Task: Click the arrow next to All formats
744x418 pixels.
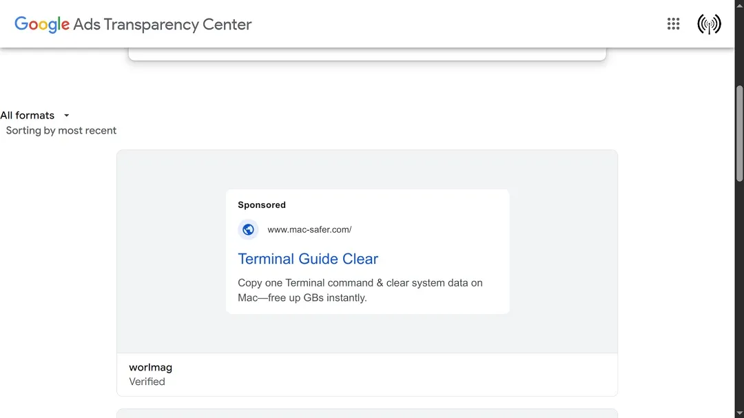Action: (66, 115)
